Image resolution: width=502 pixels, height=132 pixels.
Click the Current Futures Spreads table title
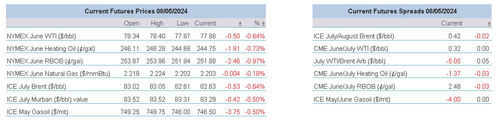pos(402,11)
